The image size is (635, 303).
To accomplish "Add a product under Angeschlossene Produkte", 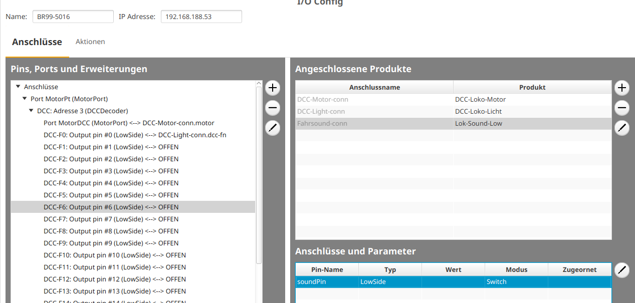I will point(621,88).
